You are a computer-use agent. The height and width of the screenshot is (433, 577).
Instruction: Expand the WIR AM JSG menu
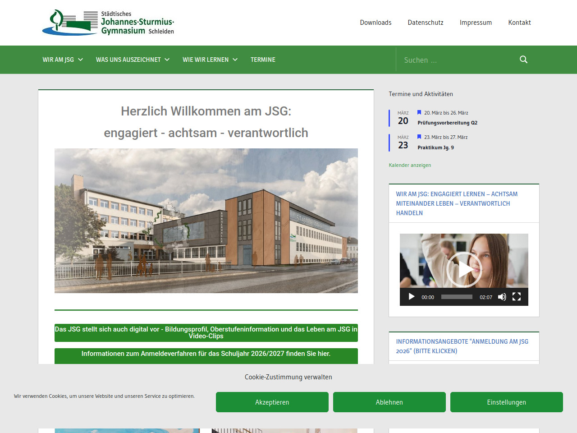(63, 60)
